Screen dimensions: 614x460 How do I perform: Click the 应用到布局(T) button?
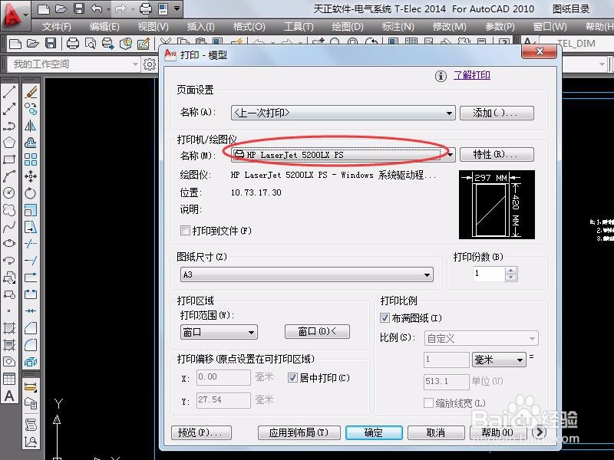[299, 432]
